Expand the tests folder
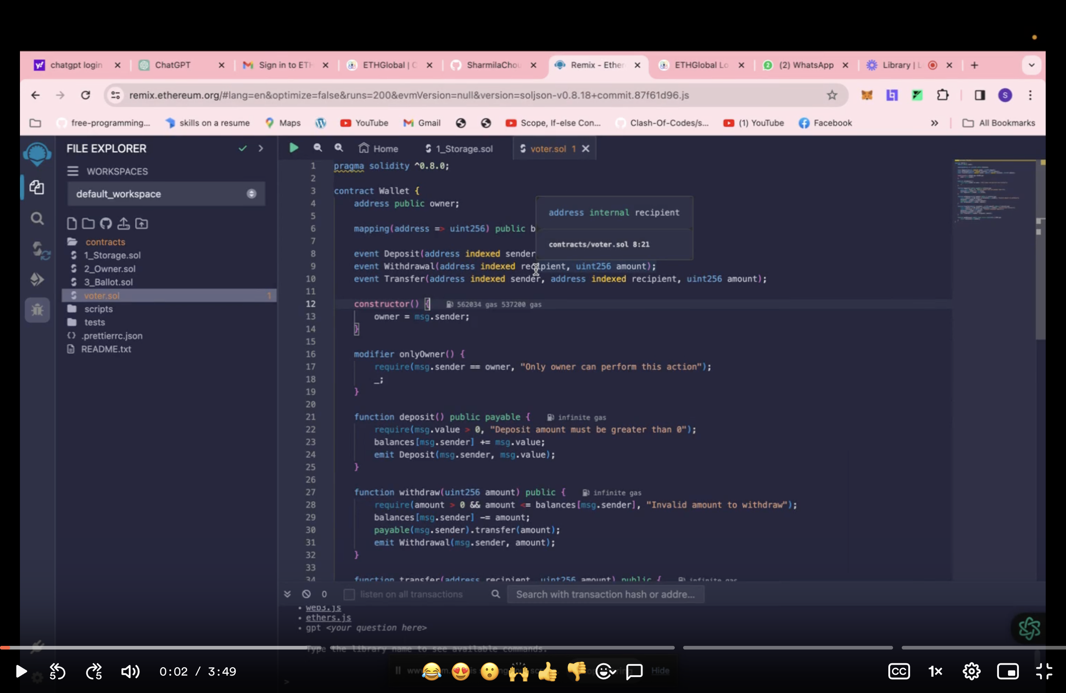1066x693 pixels. tap(95, 322)
